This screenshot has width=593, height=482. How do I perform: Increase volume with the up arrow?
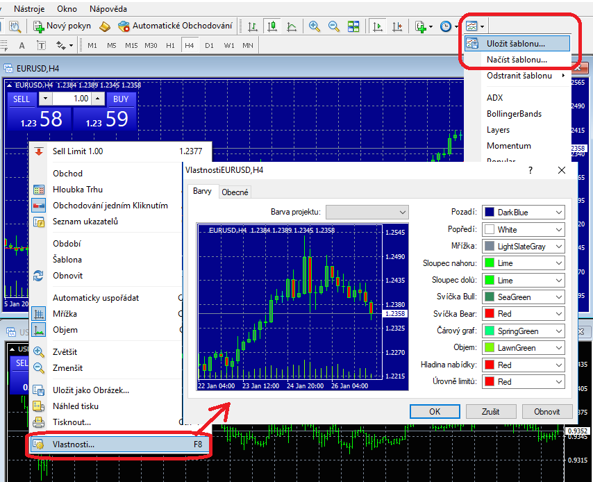pos(98,99)
